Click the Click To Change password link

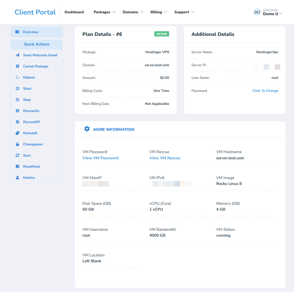coord(265,91)
